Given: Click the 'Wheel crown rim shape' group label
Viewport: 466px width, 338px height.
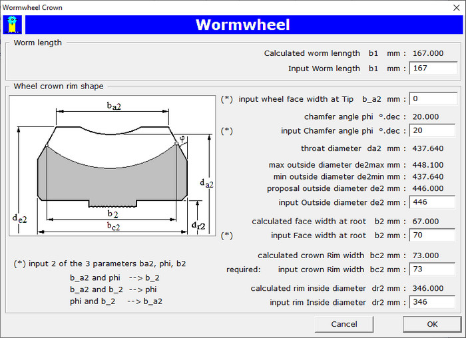Looking at the screenshot, I should click(59, 86).
